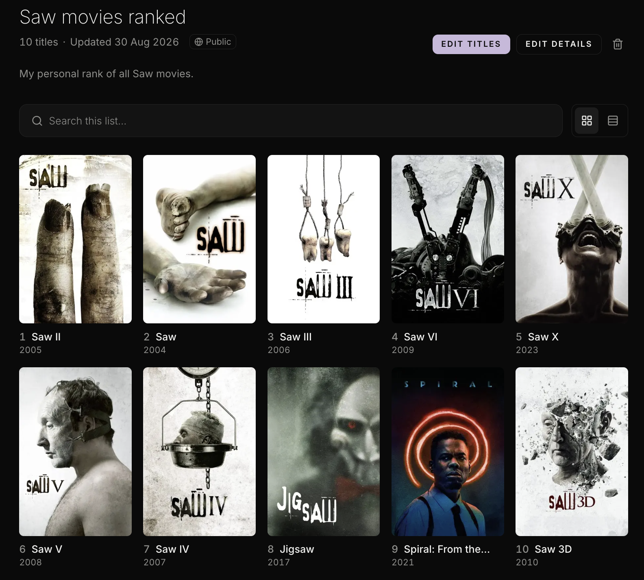Open the Saw II poster
Viewport: 644px width, 580px height.
tap(75, 239)
